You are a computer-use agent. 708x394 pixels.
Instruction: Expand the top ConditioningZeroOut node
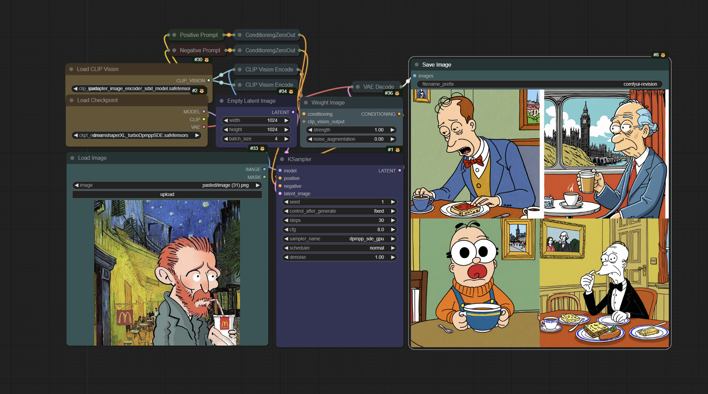point(240,35)
